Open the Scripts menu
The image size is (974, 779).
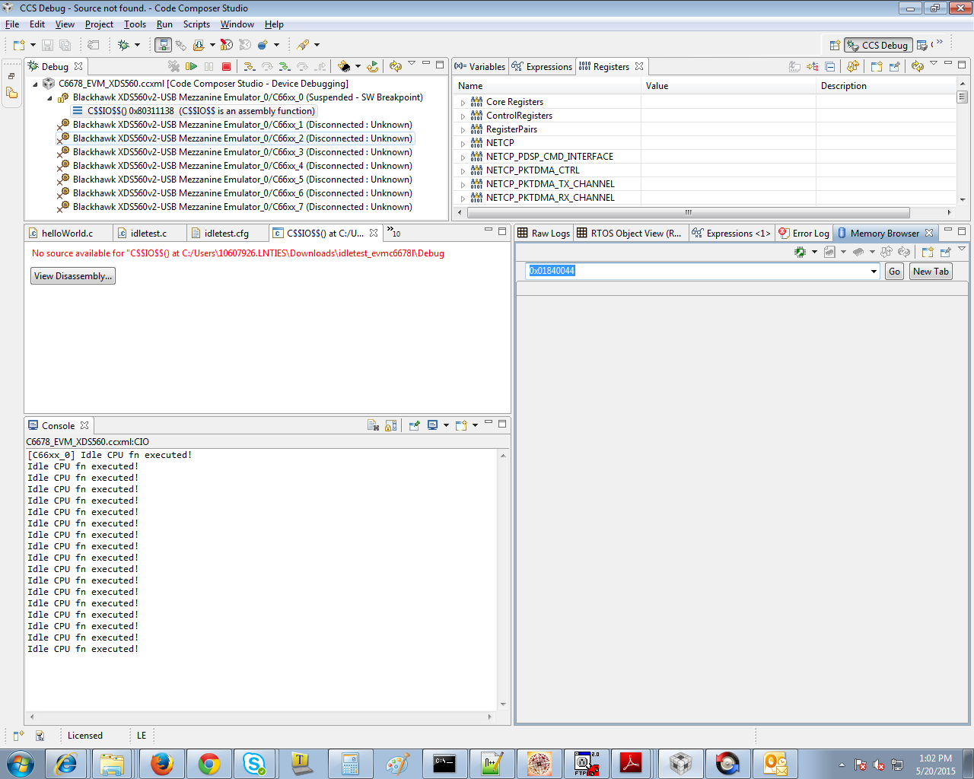click(196, 24)
